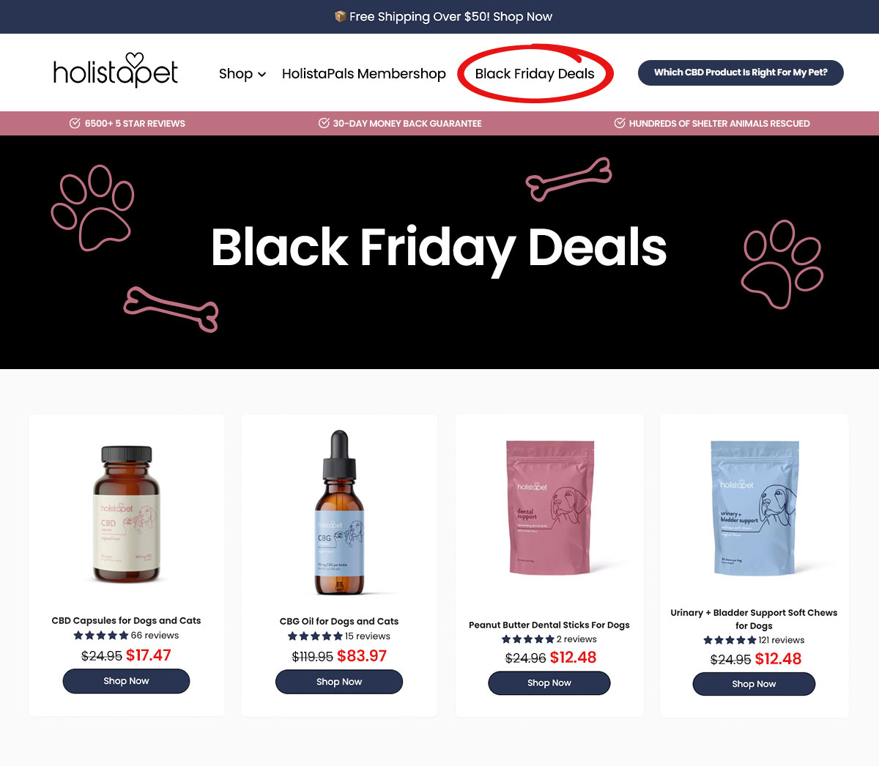879x766 pixels.
Task: Click the package icon in shipping banner
Action: pos(340,16)
